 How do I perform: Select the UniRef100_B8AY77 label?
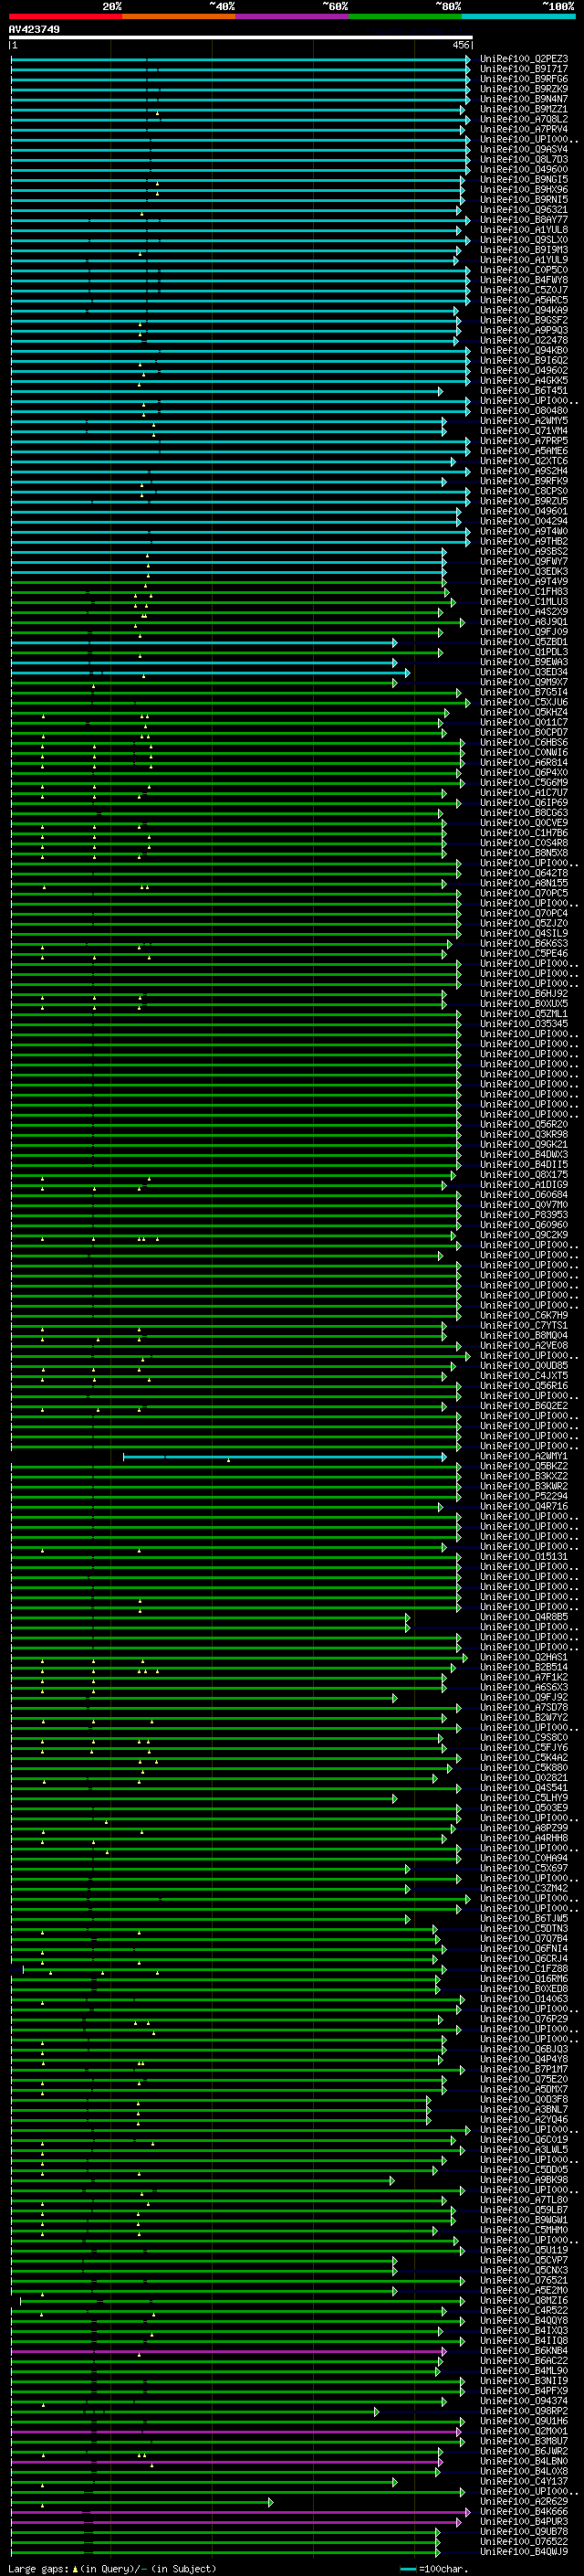tap(523, 220)
